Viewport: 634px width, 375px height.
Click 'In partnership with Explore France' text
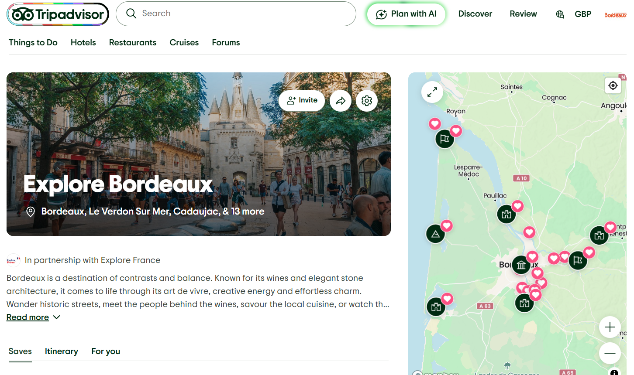click(93, 260)
